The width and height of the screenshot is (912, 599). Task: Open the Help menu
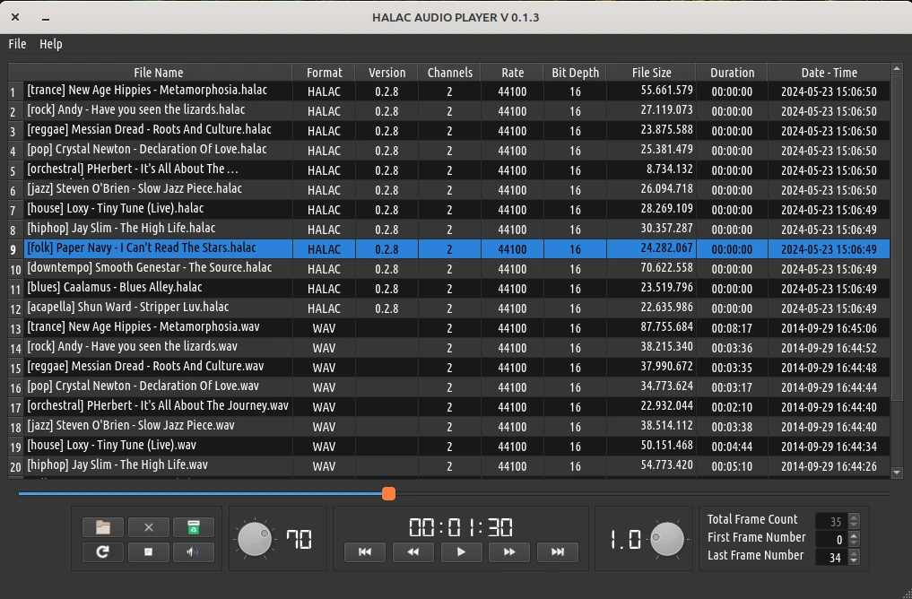point(51,44)
